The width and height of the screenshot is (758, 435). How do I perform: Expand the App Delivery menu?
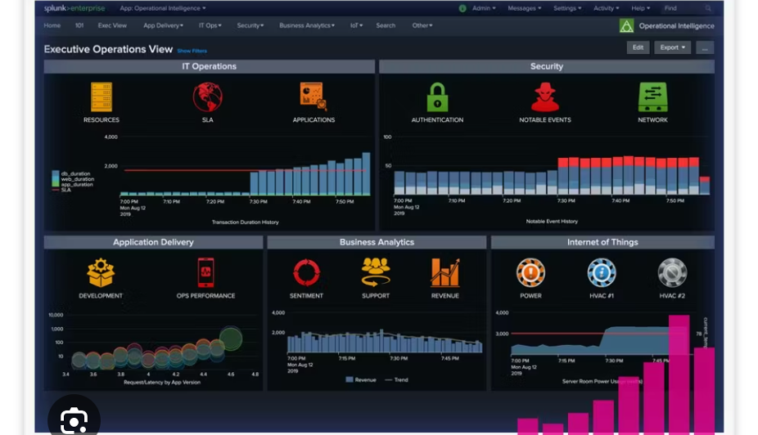point(163,25)
